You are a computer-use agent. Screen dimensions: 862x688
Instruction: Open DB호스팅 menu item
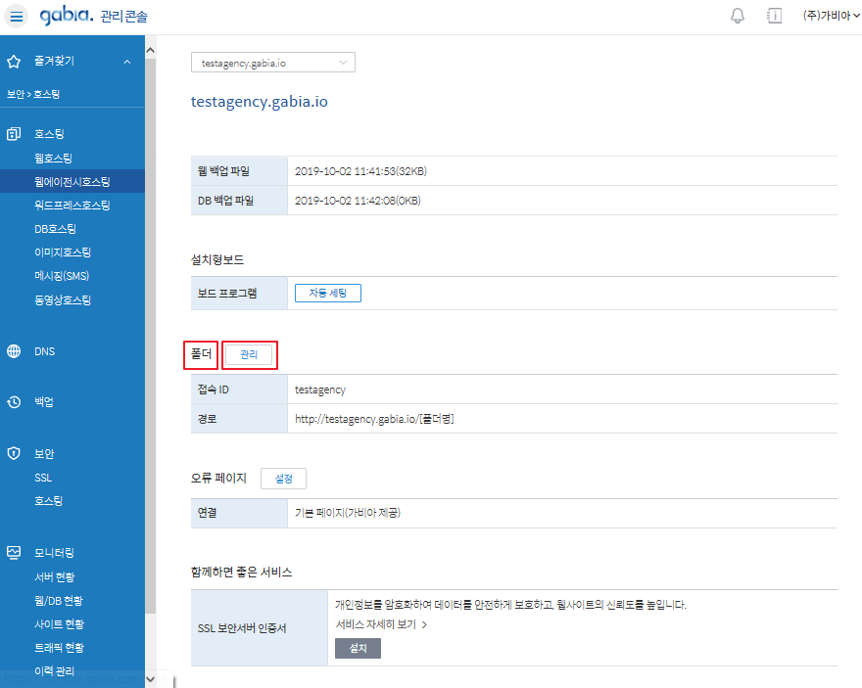[x=55, y=229]
